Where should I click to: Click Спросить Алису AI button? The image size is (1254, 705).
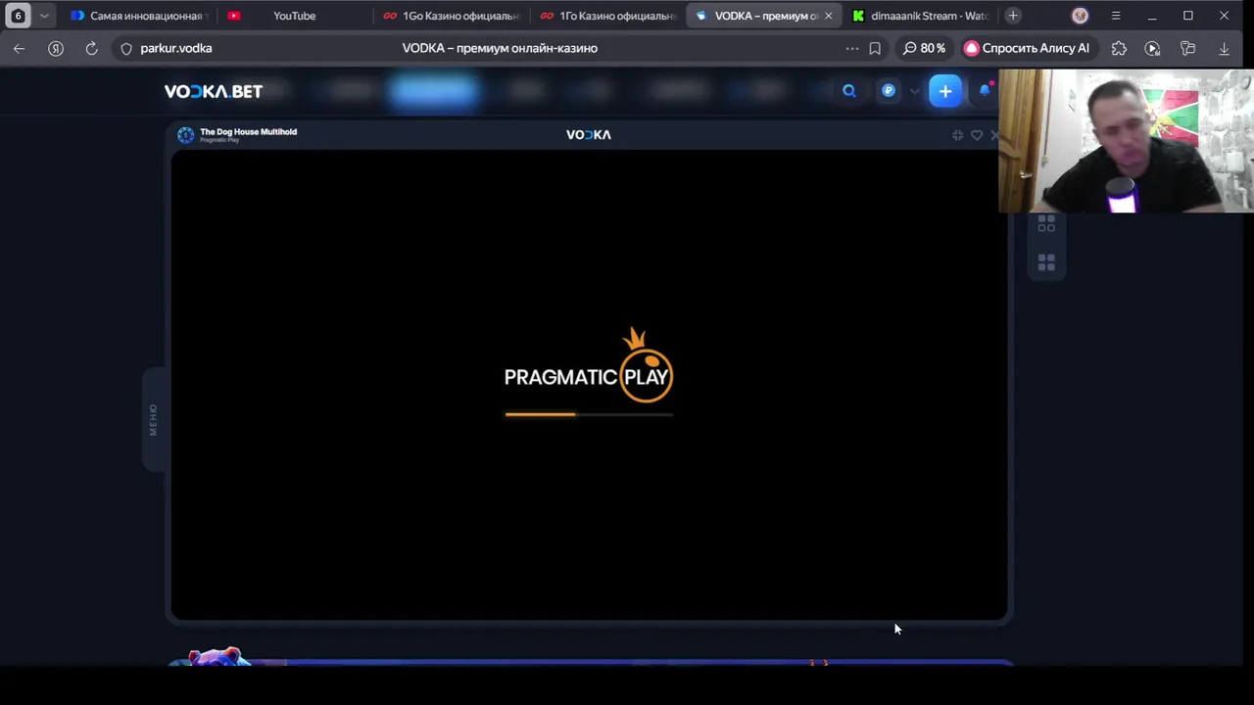1027,48
